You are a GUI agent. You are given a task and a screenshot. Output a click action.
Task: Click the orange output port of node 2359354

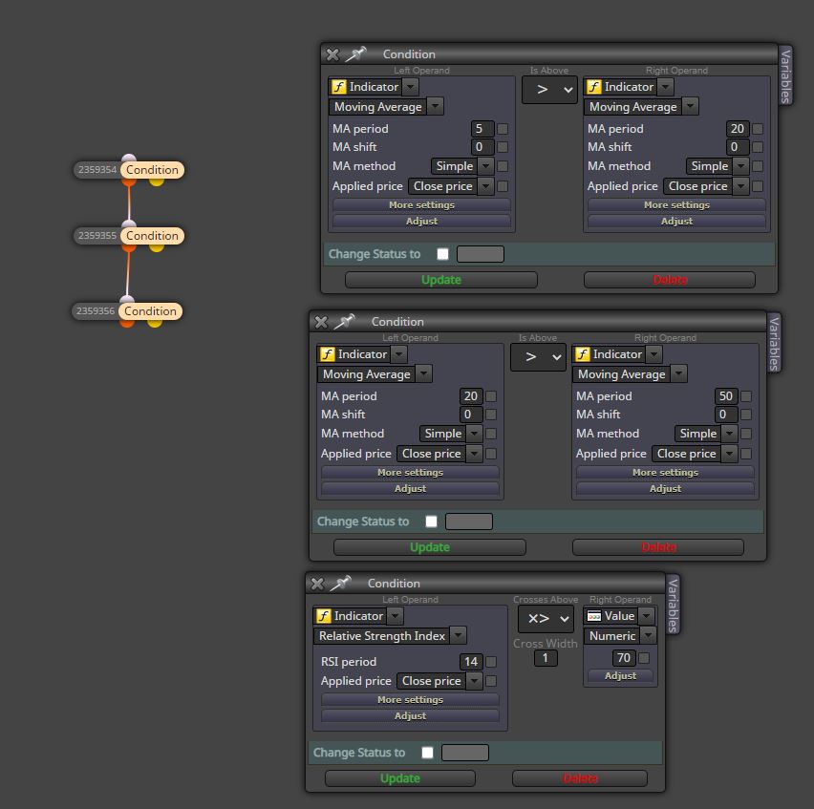pyautogui.click(x=129, y=181)
